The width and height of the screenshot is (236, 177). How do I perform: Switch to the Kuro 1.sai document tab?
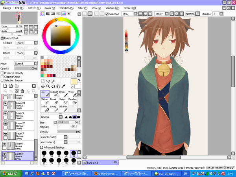tap(101, 162)
